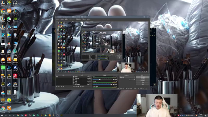
Task: Open the Edit menu in OBS
Action: pos(62,19)
